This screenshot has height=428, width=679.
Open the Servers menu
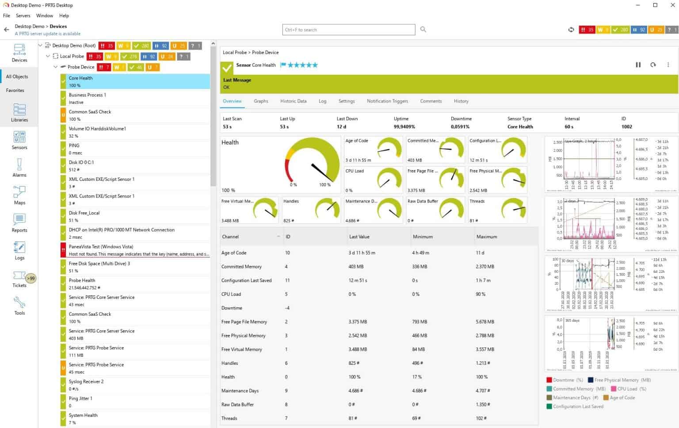23,15
